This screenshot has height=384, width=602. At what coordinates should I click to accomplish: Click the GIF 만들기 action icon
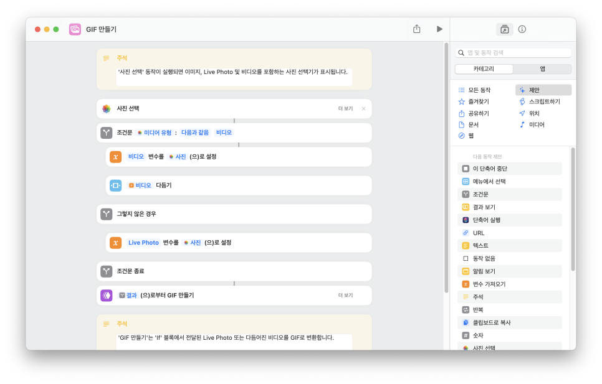pyautogui.click(x=107, y=295)
